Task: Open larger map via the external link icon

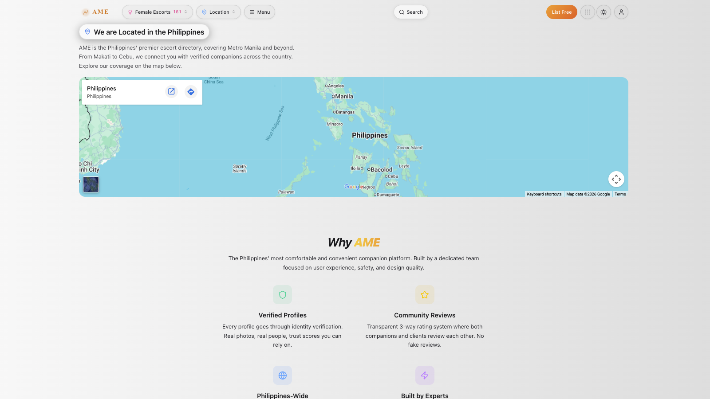Action: coord(171,91)
